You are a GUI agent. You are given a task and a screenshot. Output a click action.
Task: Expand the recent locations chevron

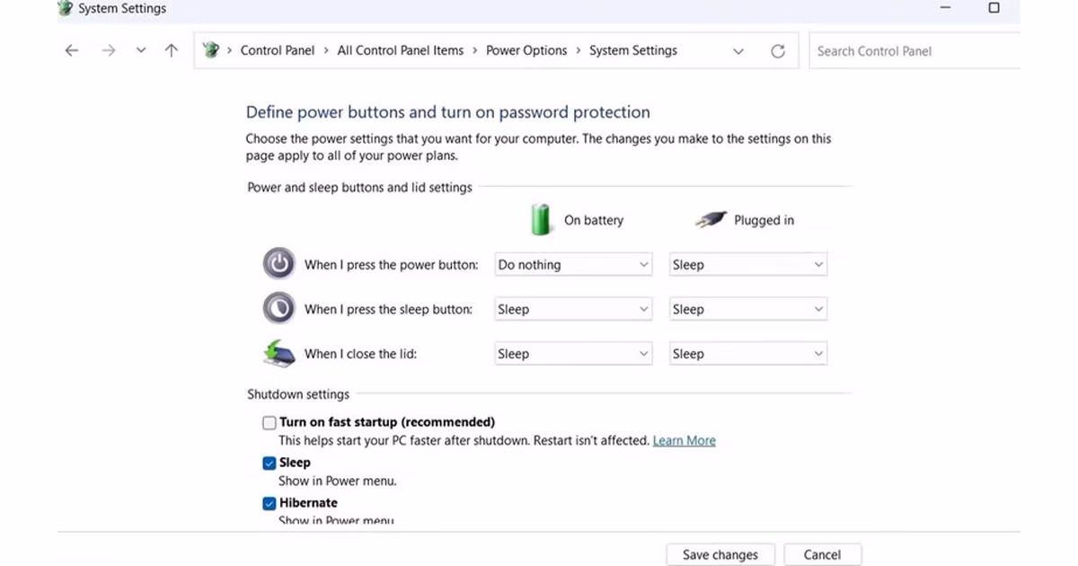(x=141, y=51)
